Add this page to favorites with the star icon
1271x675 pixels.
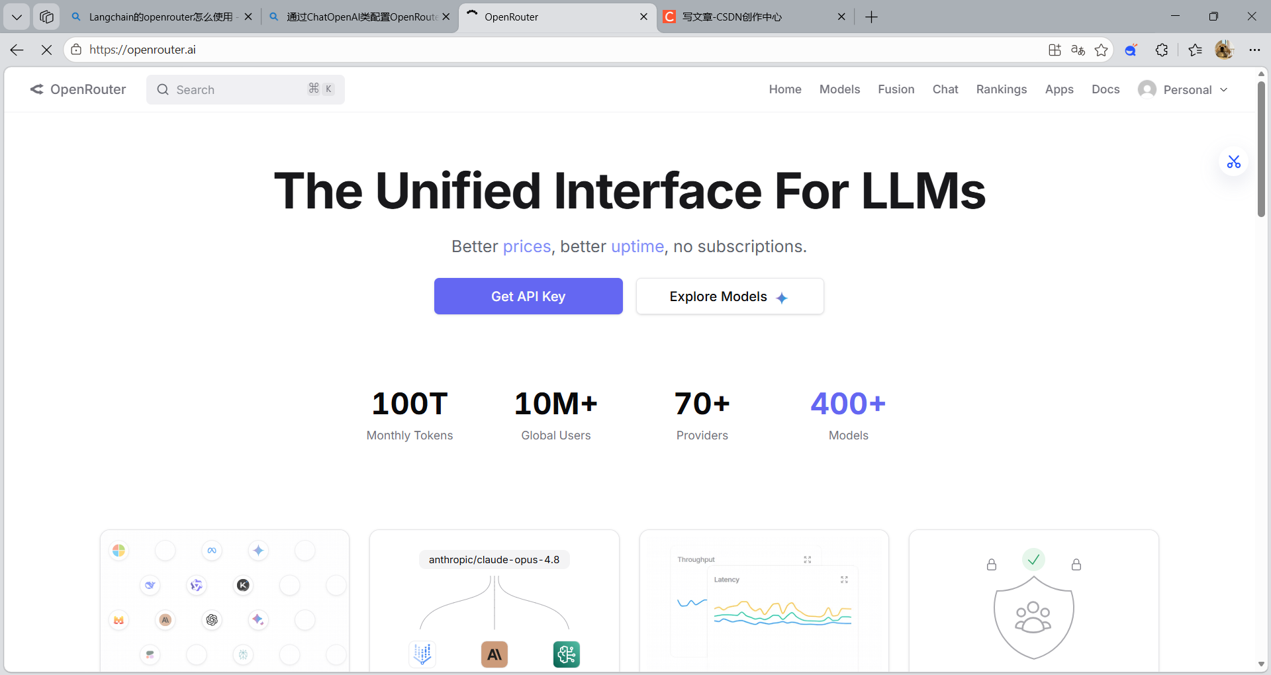tap(1101, 50)
